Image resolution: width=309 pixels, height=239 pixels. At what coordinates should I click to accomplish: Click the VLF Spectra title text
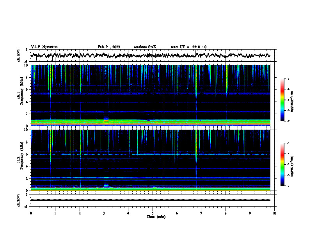click(x=44, y=46)
